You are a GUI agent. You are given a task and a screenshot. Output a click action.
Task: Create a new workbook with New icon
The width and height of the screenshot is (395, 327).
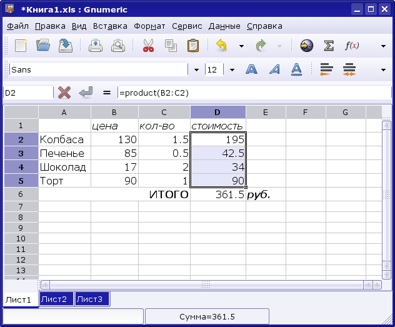[x=21, y=46]
